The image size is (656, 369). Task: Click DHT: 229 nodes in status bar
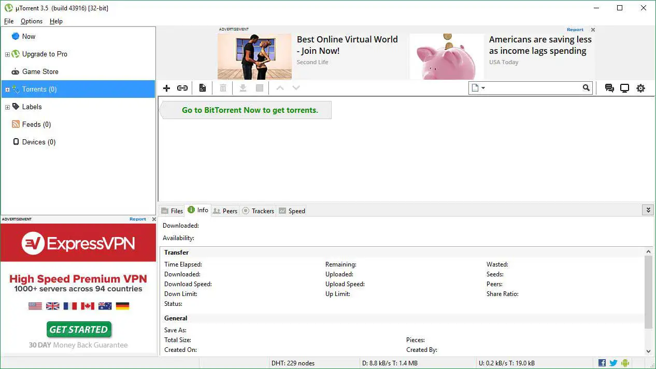[x=293, y=363]
